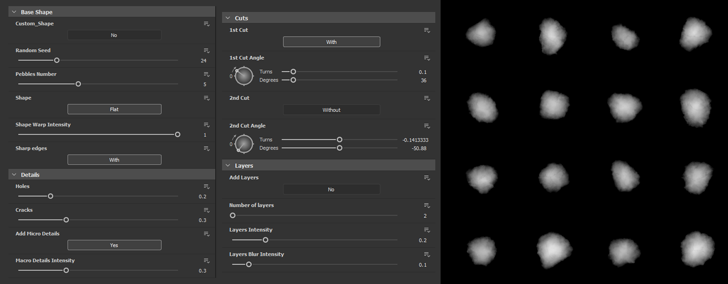Image resolution: width=728 pixels, height=284 pixels.
Task: Click the Layers Intensity slider handle
Action: tap(266, 240)
